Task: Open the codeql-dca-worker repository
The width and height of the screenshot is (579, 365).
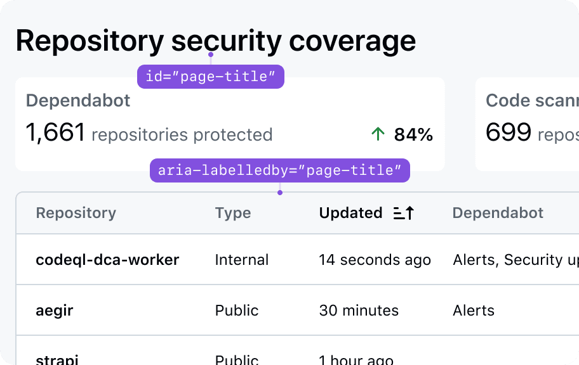Action: click(107, 260)
